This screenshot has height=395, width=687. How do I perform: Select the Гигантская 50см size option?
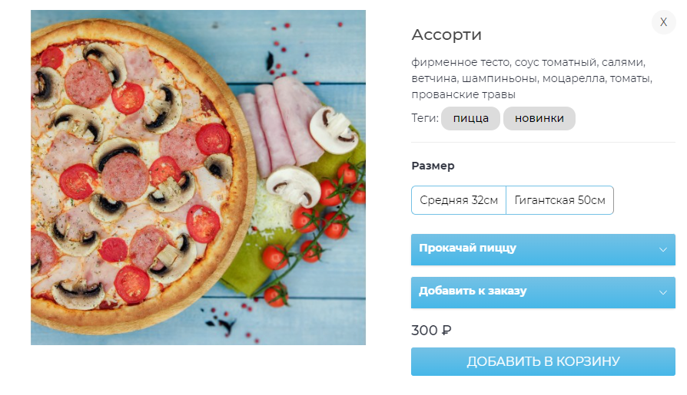tap(559, 200)
